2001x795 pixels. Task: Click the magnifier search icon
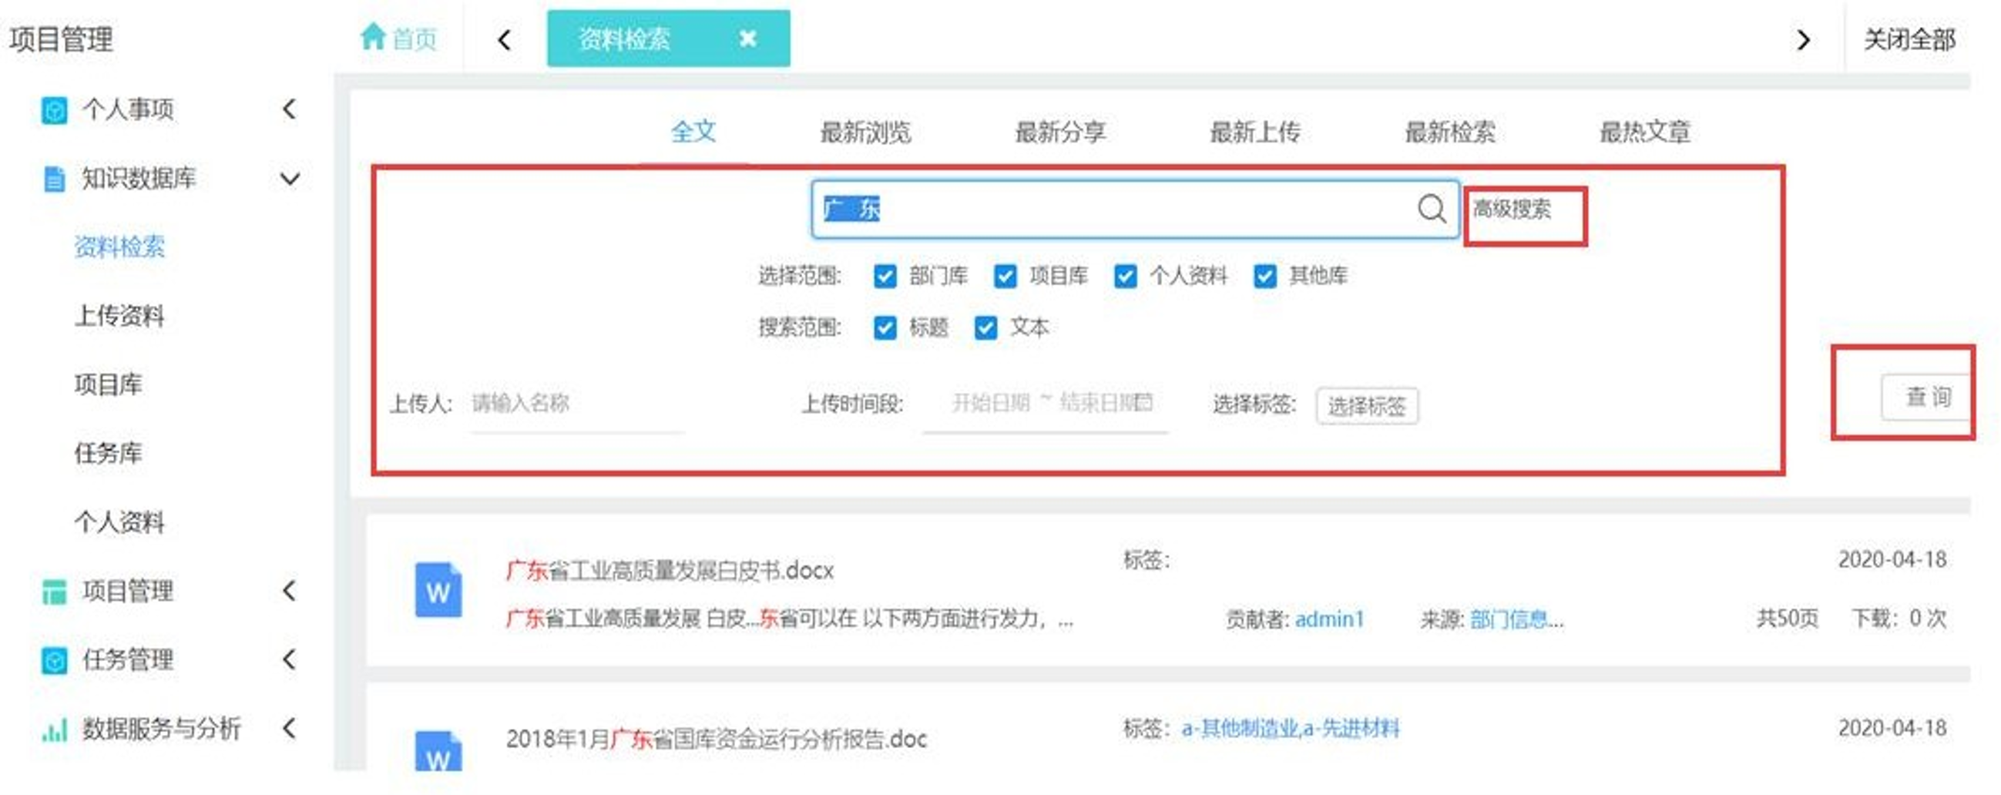point(1431,209)
